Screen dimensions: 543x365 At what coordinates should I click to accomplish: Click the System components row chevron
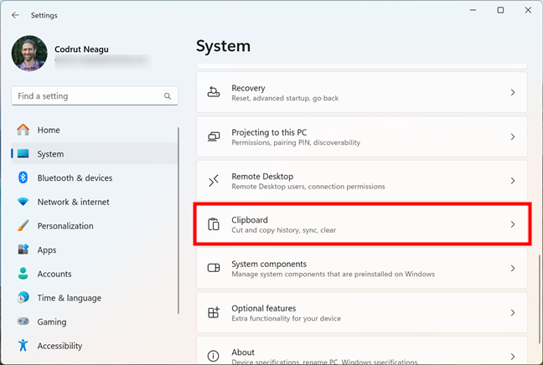[x=513, y=268]
